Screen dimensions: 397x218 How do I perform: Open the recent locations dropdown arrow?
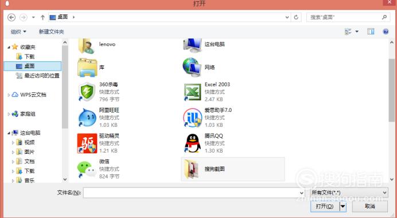[x=33, y=17]
